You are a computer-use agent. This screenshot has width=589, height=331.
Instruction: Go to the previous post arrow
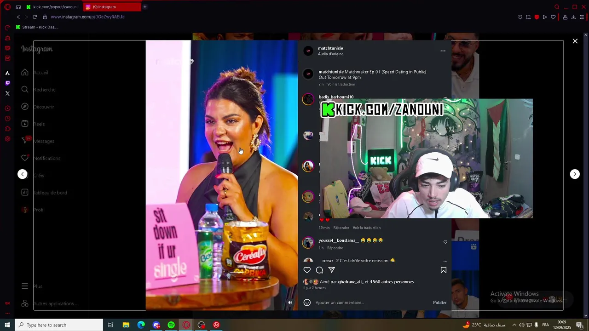pyautogui.click(x=23, y=174)
